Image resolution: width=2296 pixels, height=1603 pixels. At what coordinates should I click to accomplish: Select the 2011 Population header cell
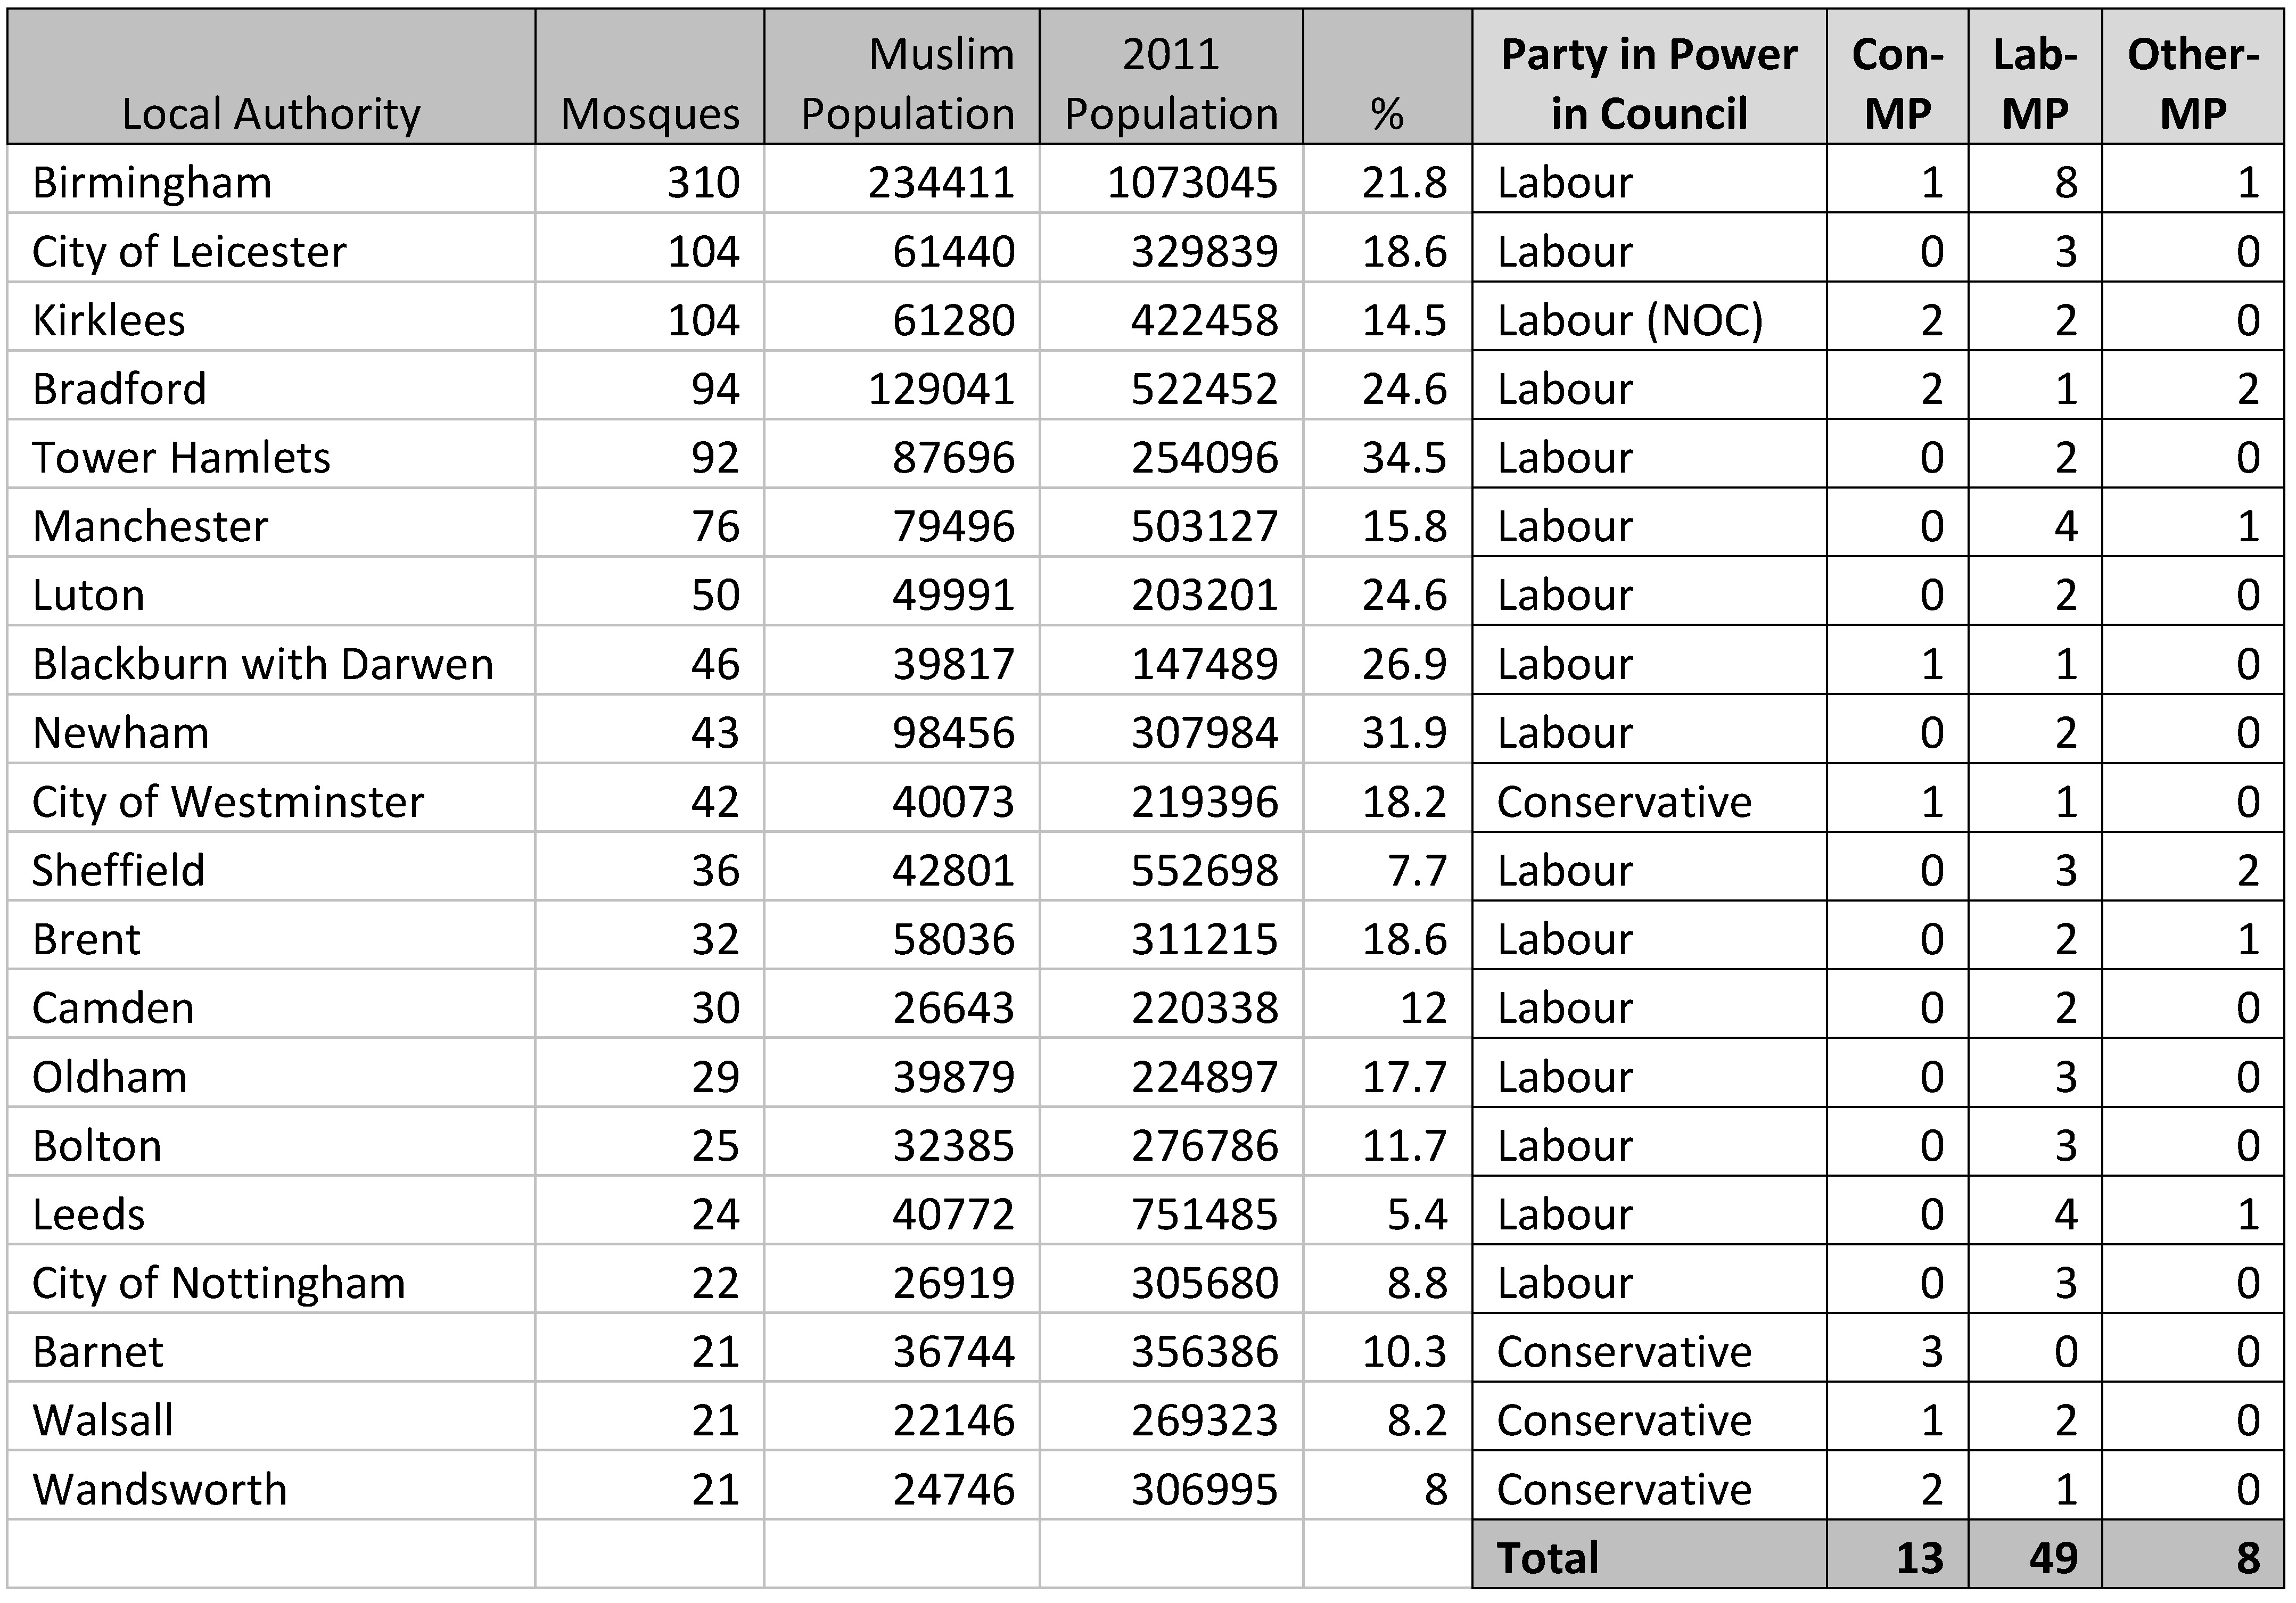[x=1171, y=83]
